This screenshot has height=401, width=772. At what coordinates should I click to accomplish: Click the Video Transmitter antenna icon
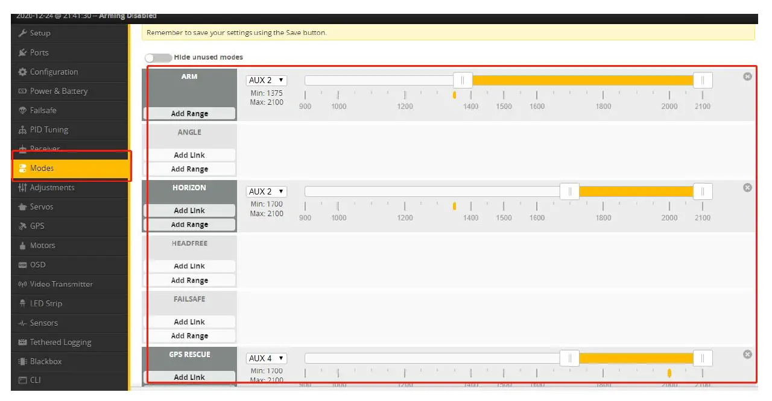pos(23,284)
